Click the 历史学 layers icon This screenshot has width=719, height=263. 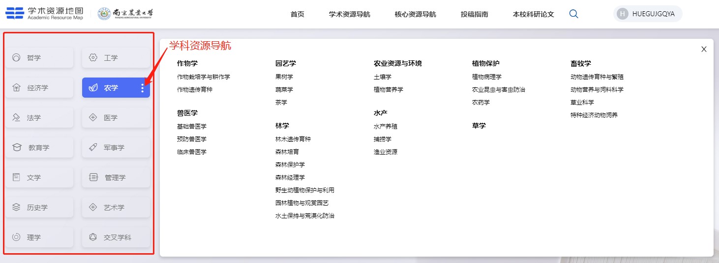(16, 208)
